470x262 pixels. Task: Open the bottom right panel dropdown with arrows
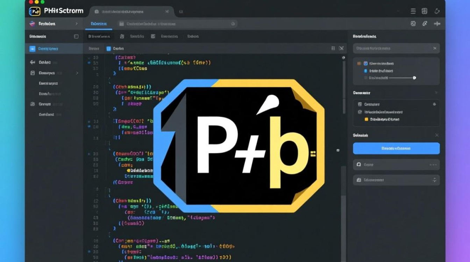[x=434, y=180]
